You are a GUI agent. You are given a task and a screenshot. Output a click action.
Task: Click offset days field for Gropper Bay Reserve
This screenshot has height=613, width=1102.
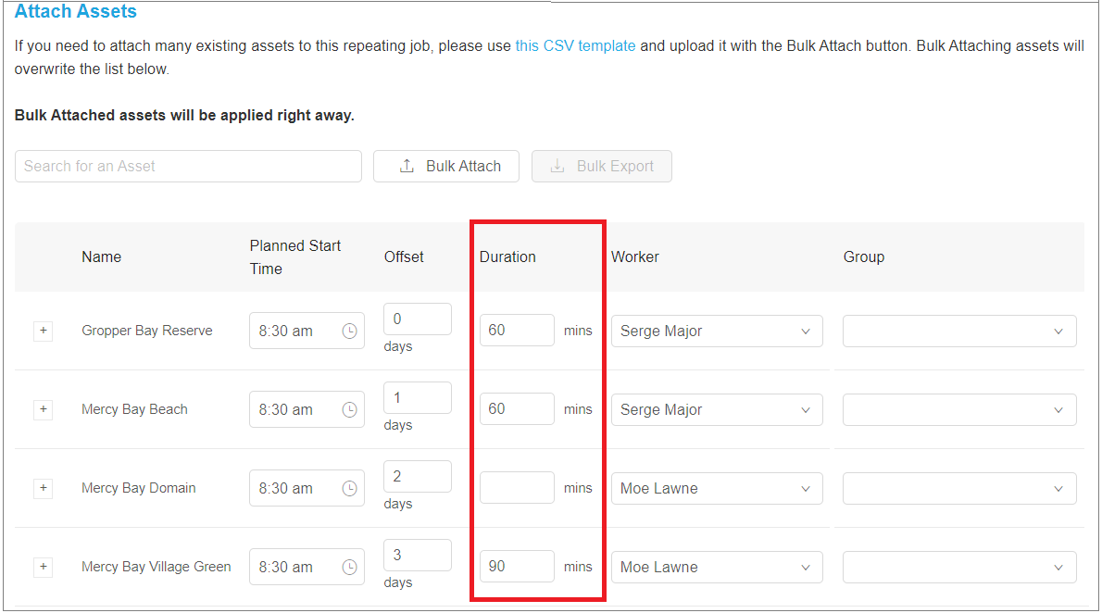(418, 319)
